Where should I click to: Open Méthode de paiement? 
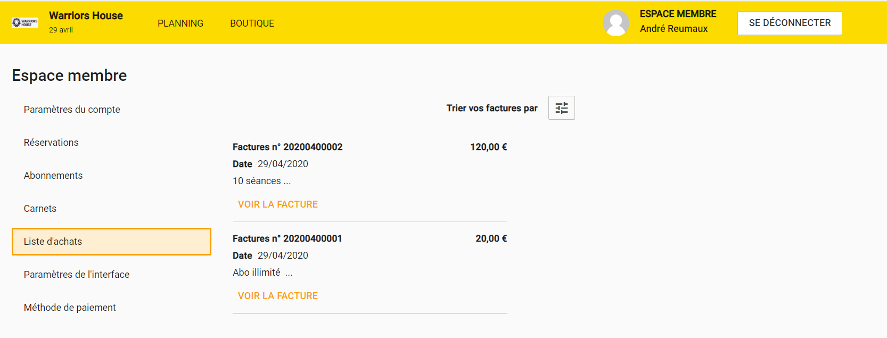pyautogui.click(x=70, y=308)
